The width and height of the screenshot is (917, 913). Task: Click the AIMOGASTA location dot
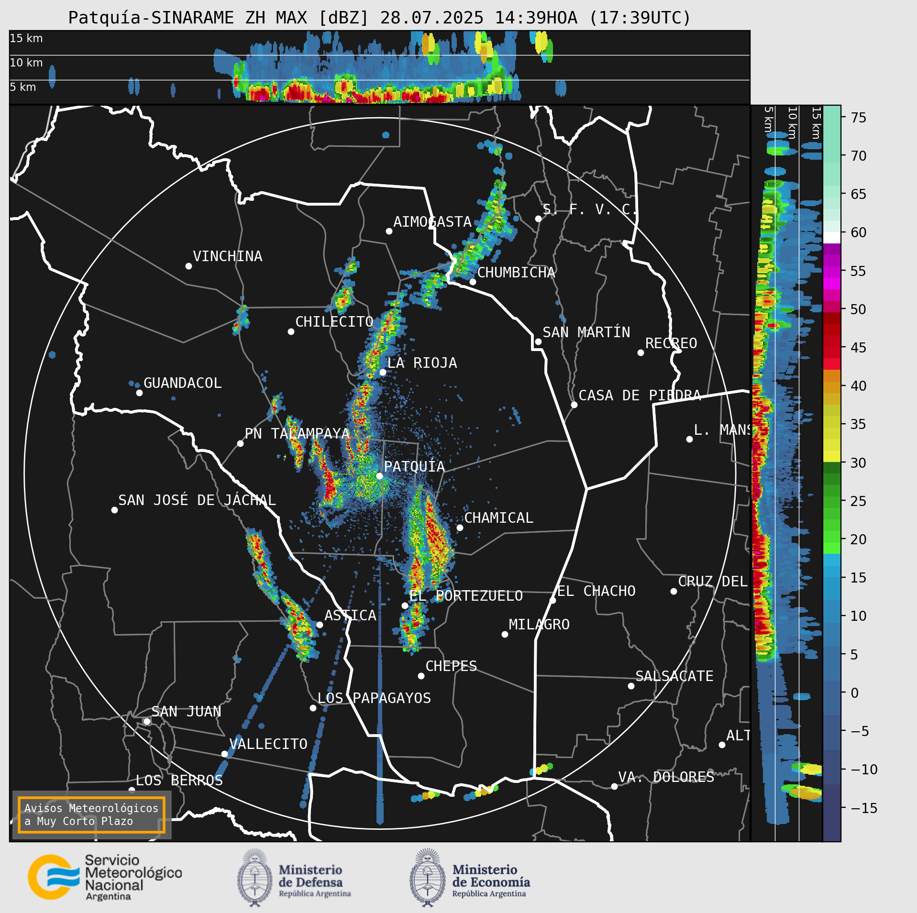click(389, 231)
